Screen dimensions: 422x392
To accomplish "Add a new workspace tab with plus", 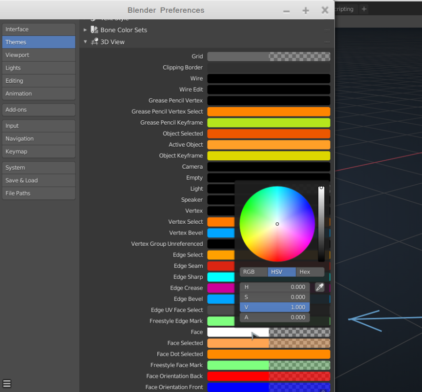I will 364,9.
